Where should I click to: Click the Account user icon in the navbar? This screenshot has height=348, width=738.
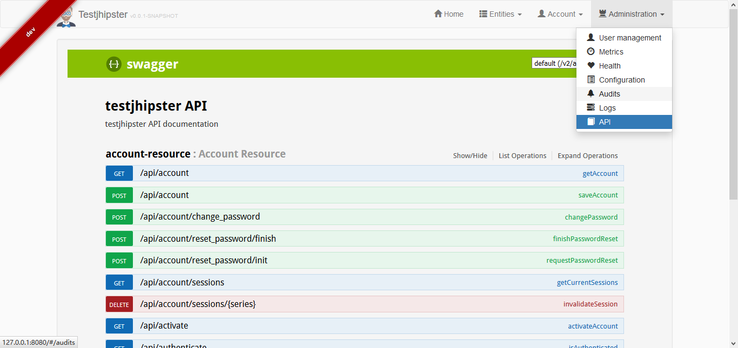(x=542, y=14)
